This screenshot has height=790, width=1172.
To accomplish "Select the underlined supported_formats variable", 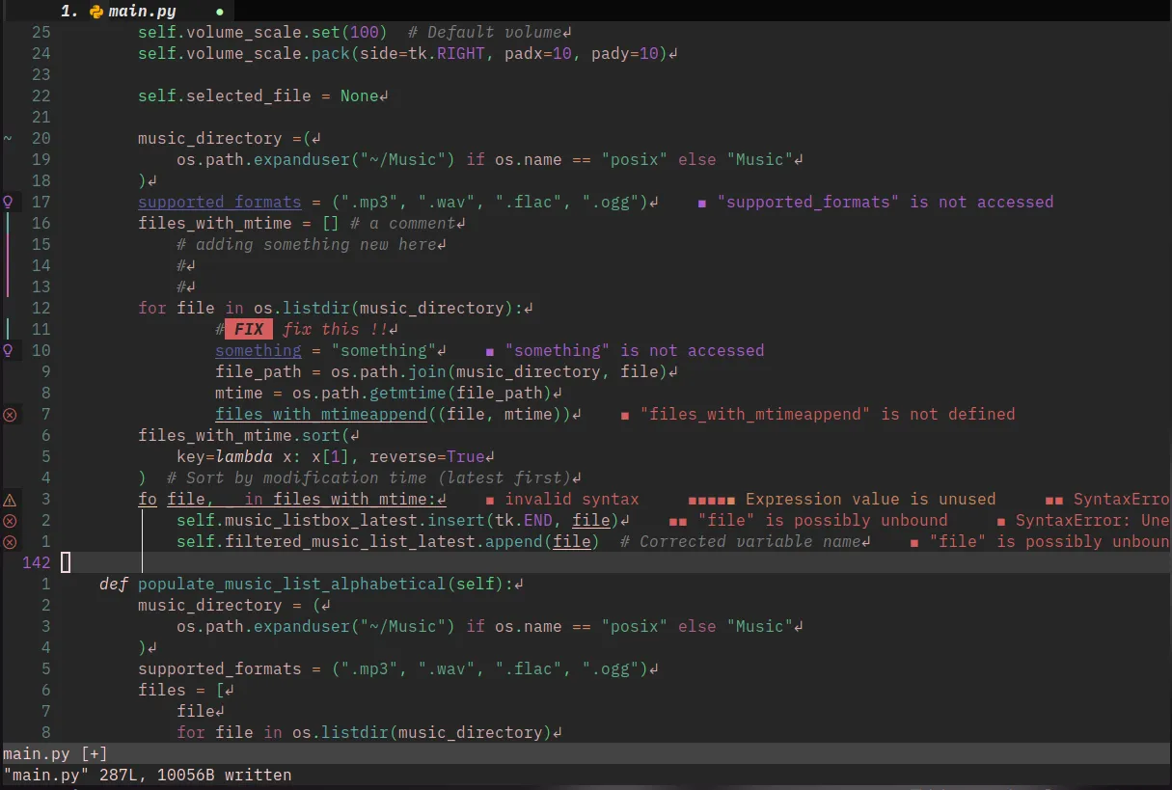I will (x=219, y=202).
